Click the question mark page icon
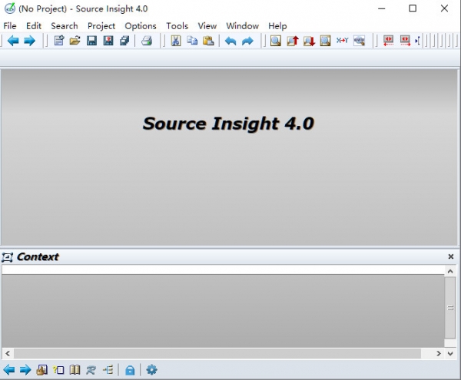The width and height of the screenshot is (461, 380). pos(58,370)
